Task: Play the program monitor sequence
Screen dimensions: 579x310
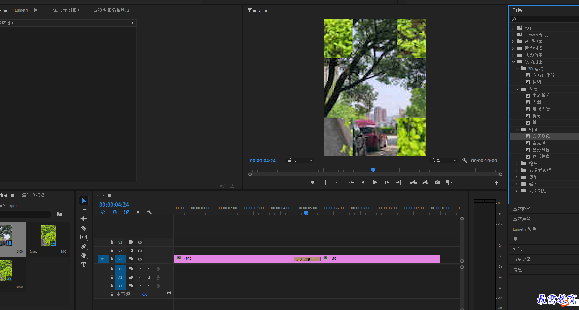Action: click(375, 182)
